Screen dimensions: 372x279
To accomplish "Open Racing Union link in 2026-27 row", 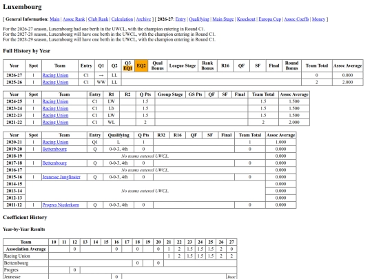I will click(55, 75).
